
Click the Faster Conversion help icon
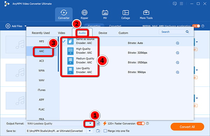147,123
